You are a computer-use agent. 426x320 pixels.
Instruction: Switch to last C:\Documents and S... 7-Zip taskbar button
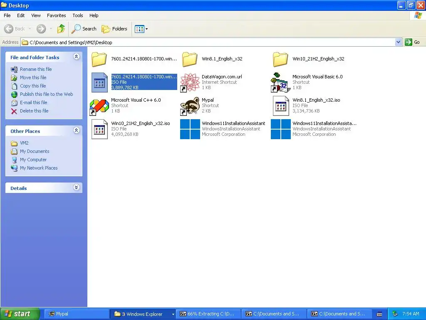(x=340, y=314)
